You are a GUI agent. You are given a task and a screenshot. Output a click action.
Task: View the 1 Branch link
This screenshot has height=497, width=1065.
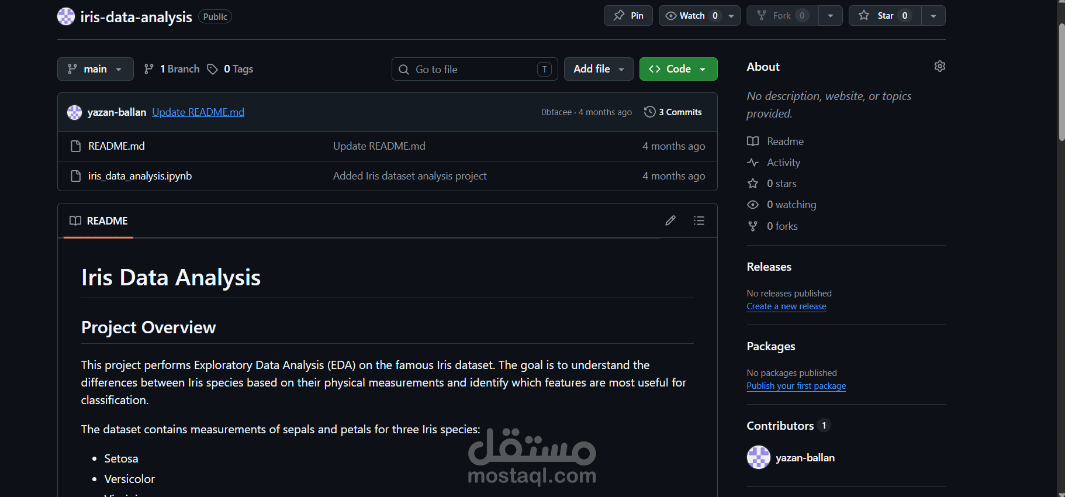coord(172,69)
